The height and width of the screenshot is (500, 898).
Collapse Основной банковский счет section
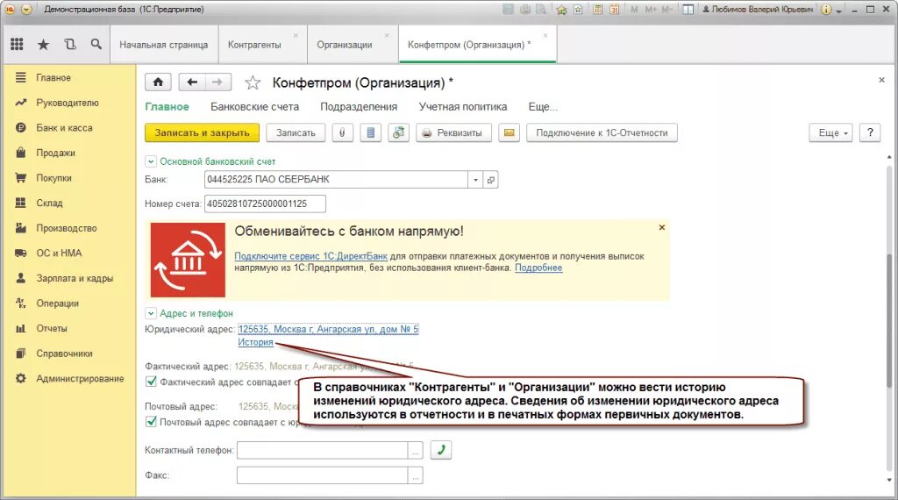tap(151, 161)
